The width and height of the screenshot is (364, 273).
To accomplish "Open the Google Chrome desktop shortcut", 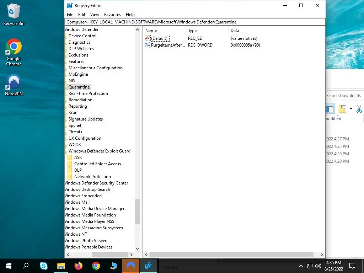I will pos(14,52).
